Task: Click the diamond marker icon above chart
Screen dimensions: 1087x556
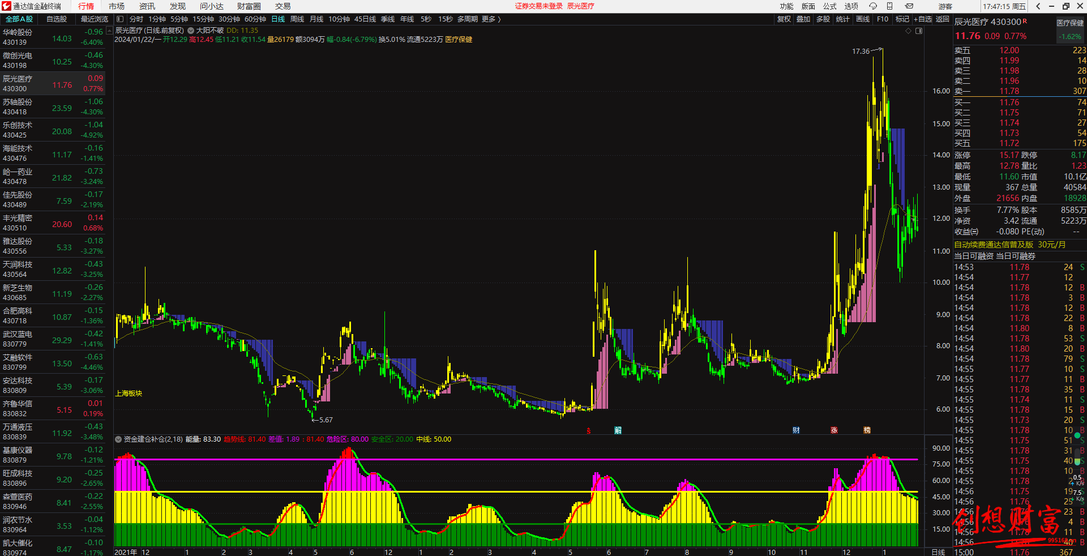Action: pos(909,31)
